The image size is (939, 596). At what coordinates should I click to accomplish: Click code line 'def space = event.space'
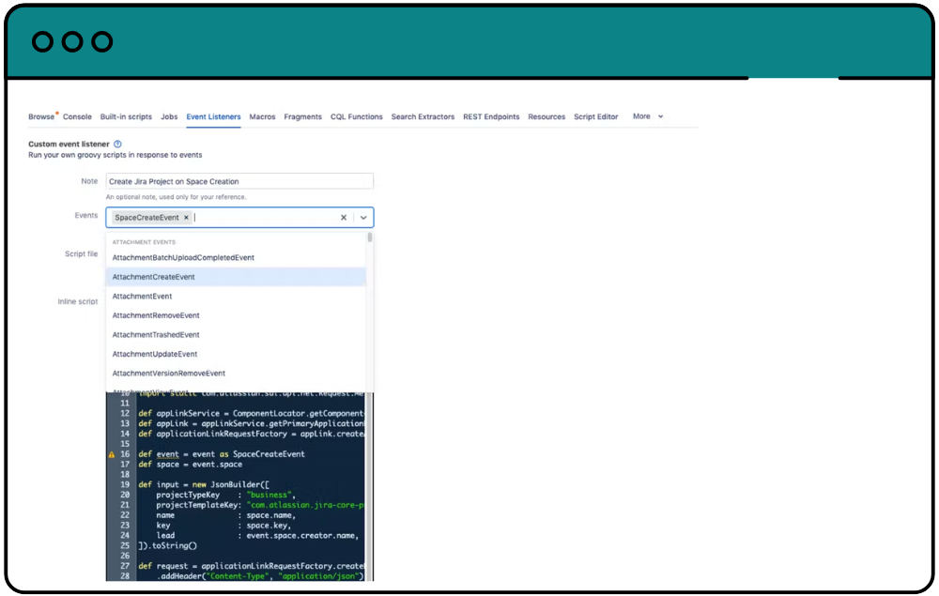click(191, 465)
